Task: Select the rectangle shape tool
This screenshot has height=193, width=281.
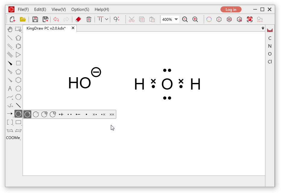Action: (18, 122)
